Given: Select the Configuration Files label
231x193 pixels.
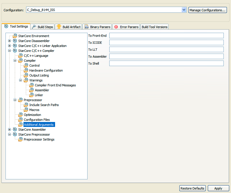Looking at the screenshot, I should pos(37,120).
